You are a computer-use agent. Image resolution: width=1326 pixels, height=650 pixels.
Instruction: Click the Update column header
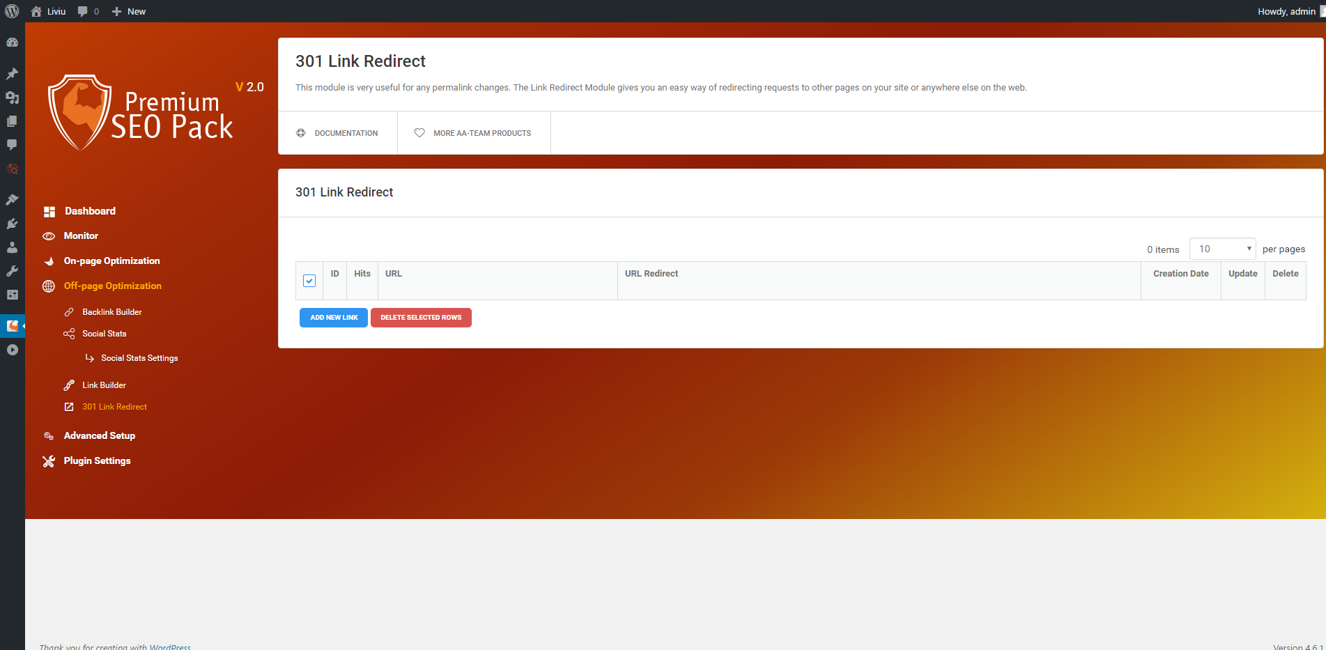tap(1243, 274)
